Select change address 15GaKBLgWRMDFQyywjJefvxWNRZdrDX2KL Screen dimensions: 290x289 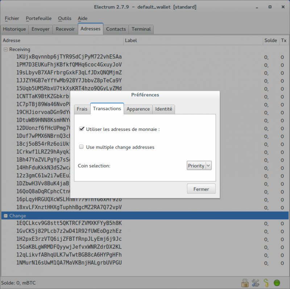(69, 247)
